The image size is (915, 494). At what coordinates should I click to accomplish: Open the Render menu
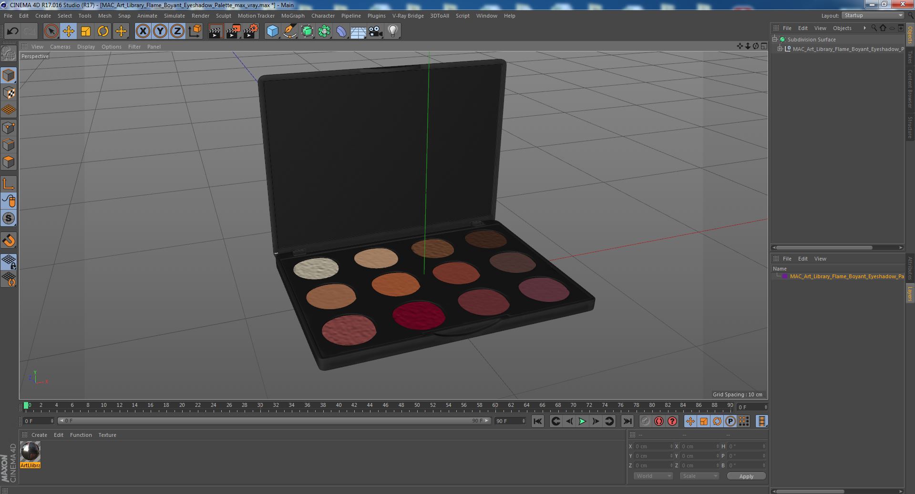[x=200, y=16]
